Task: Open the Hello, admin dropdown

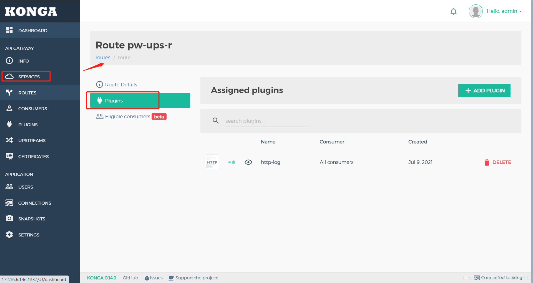Action: click(x=504, y=11)
